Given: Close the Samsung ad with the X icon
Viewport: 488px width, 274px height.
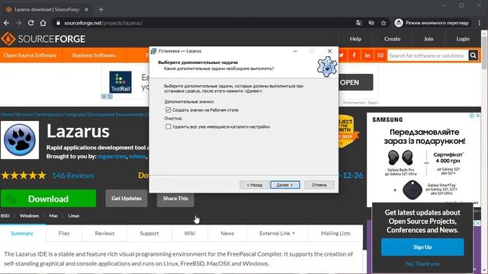Looking at the screenshot, I should click(478, 116).
